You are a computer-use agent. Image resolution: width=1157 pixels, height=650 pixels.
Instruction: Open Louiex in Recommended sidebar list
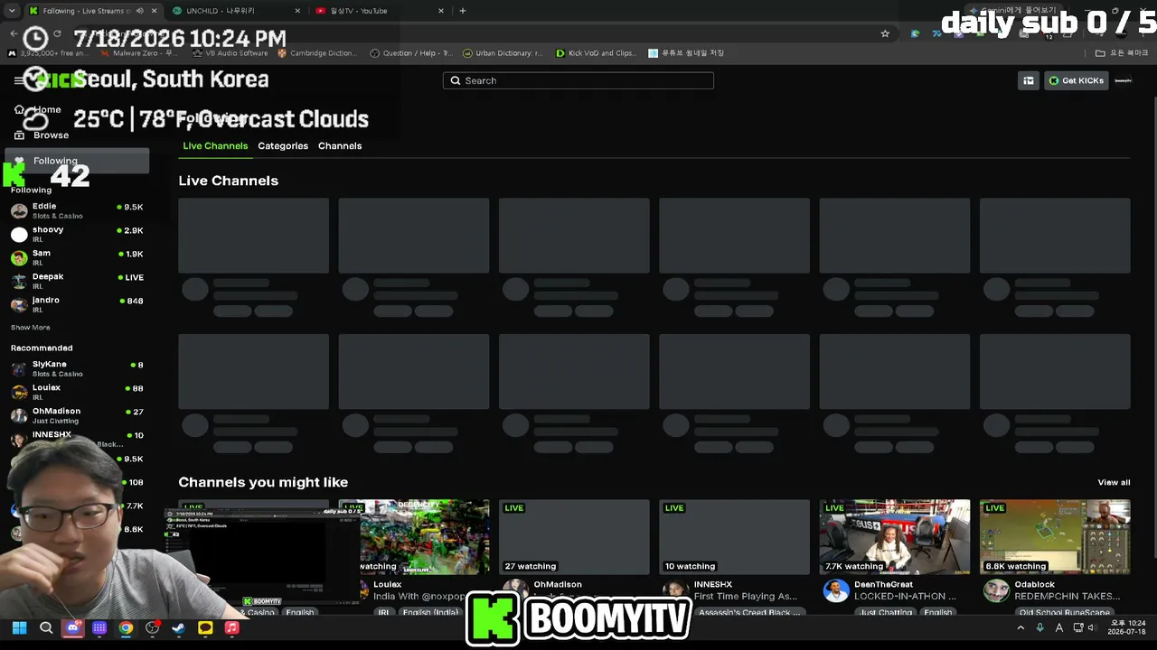[x=77, y=392]
